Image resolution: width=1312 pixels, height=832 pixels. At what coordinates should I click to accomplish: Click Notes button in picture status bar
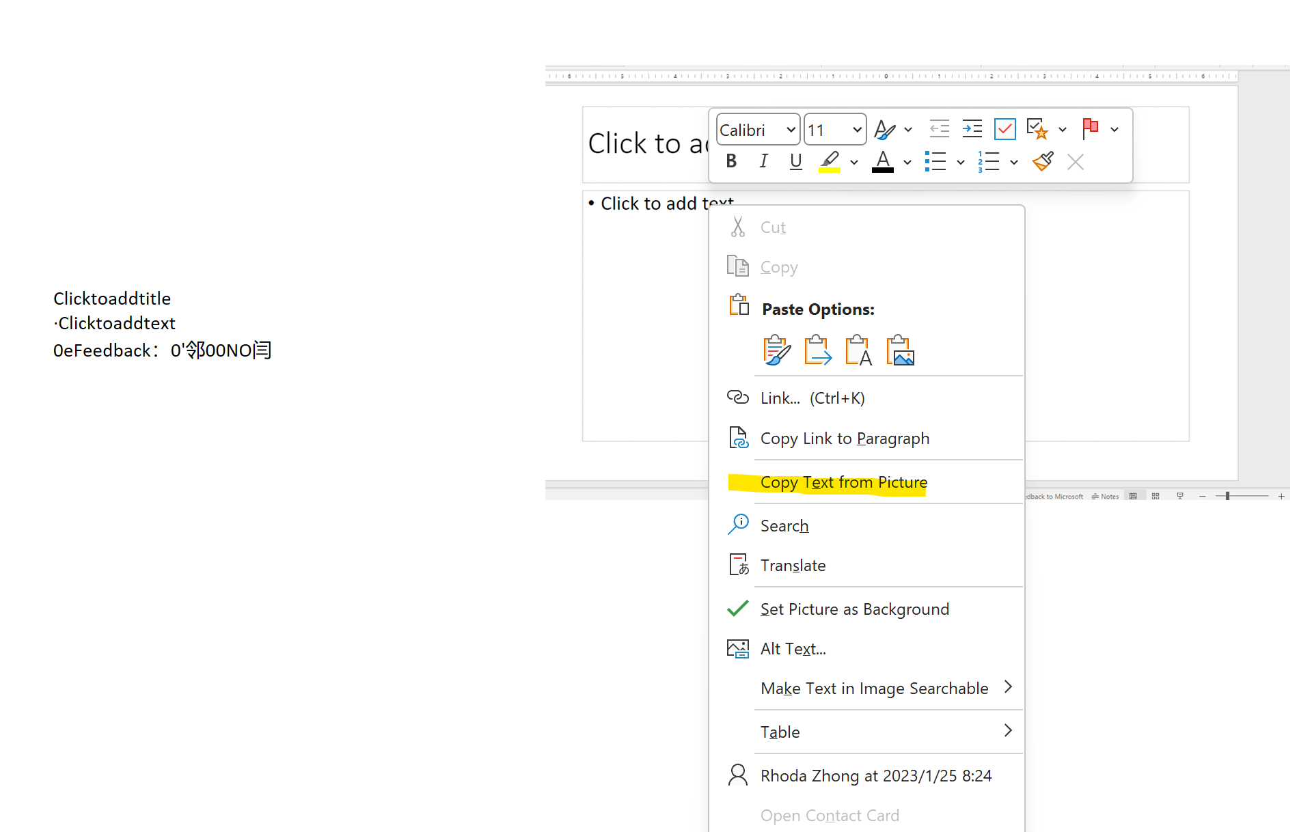(x=1105, y=497)
